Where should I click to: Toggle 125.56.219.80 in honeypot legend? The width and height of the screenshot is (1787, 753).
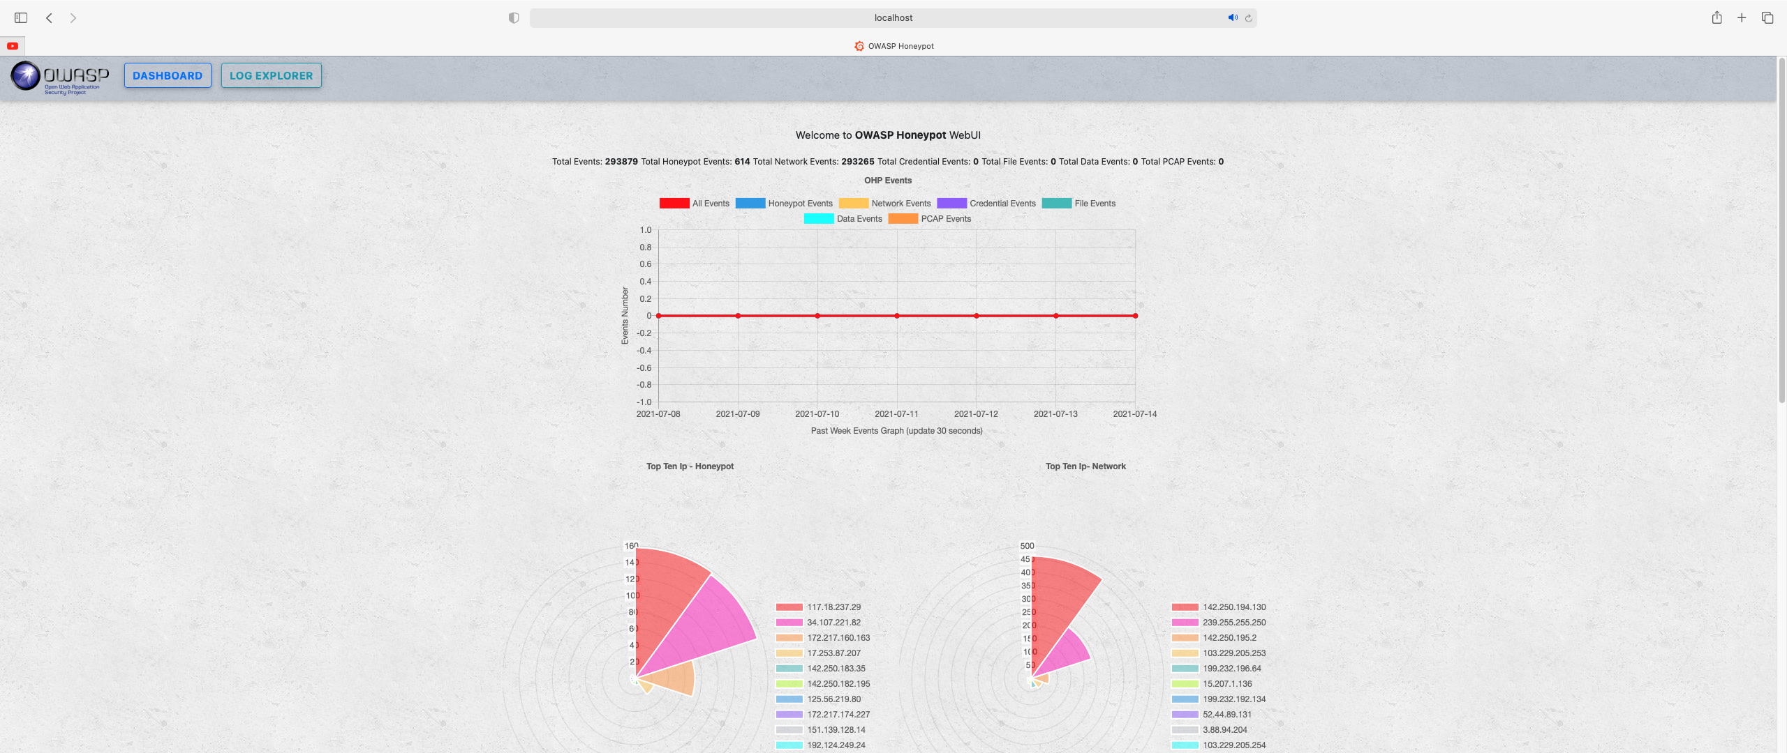click(789, 699)
